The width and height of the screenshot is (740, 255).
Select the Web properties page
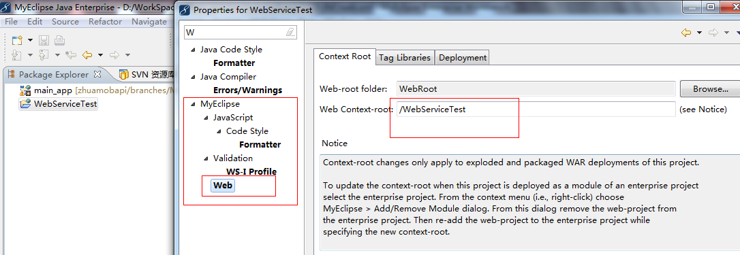(223, 185)
